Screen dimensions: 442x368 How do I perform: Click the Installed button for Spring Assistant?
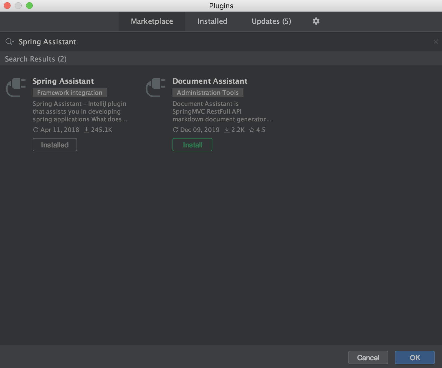[x=55, y=145]
